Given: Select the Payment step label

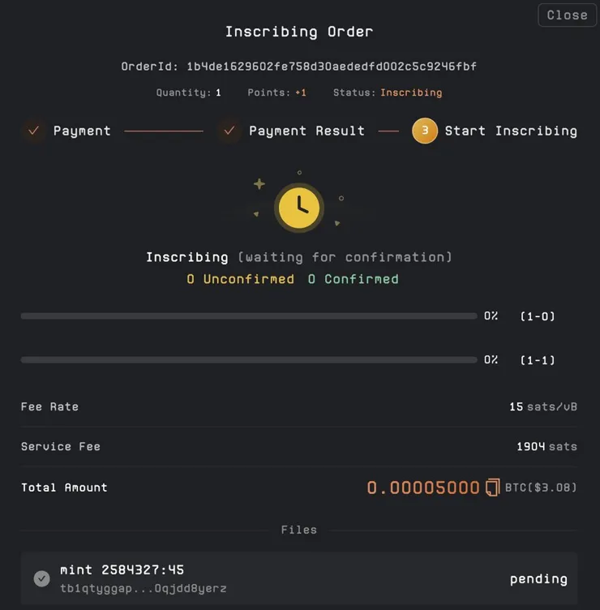Looking at the screenshot, I should pos(82,131).
